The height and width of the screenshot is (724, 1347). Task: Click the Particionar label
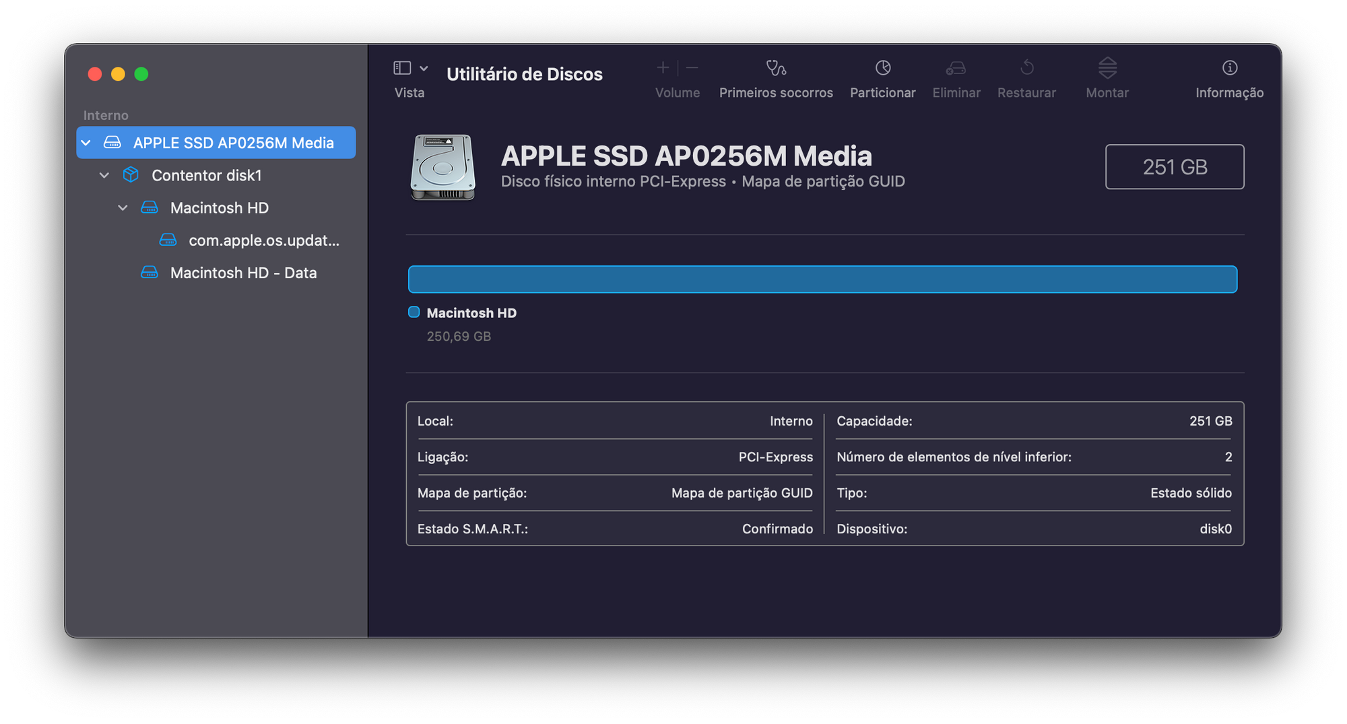[883, 93]
